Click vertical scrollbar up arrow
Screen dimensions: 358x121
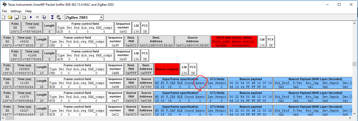click(354, 23)
